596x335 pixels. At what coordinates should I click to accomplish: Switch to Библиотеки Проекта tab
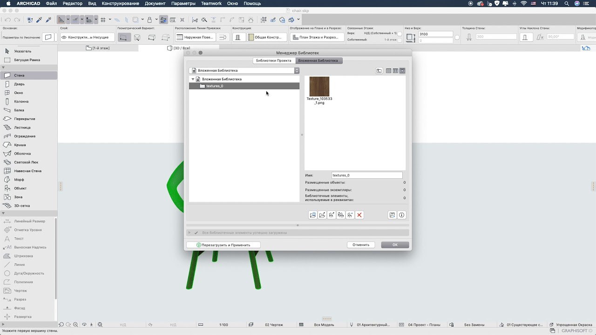[x=274, y=60]
